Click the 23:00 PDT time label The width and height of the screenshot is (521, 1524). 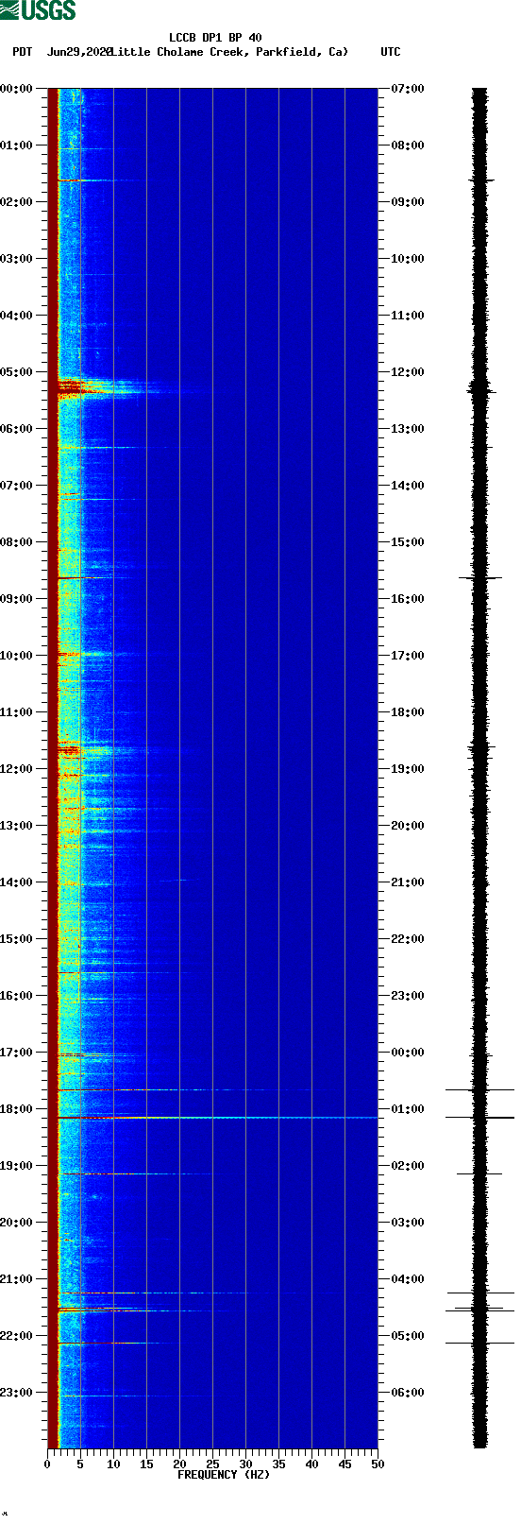(x=17, y=1393)
